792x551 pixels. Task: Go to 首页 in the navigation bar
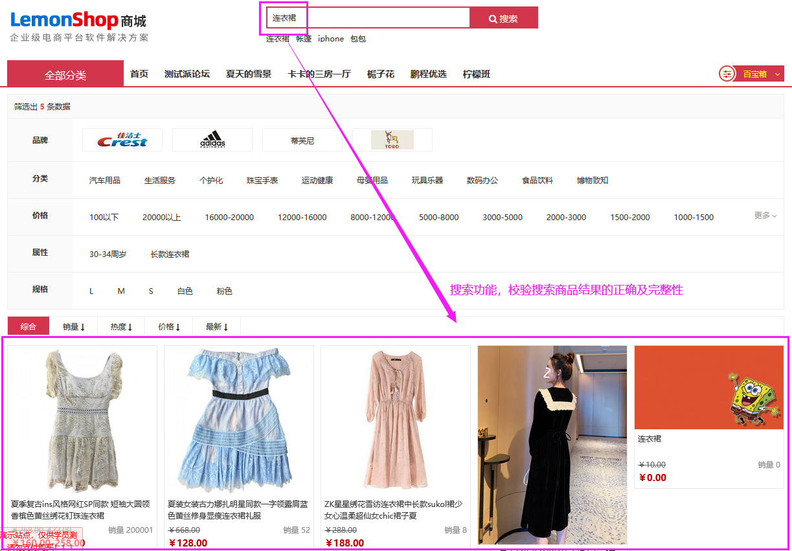tap(139, 73)
